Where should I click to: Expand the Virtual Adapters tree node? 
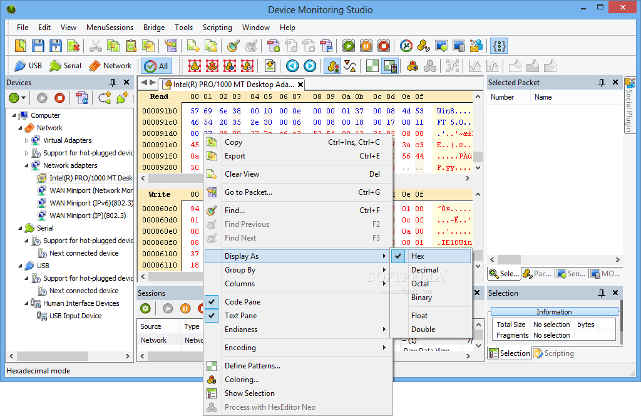(27, 141)
